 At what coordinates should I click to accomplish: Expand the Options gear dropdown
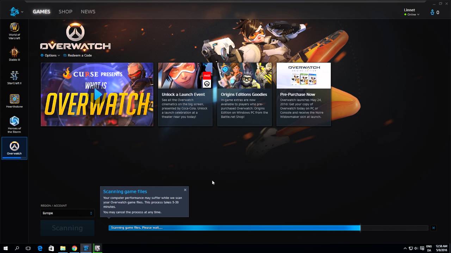pyautogui.click(x=50, y=56)
